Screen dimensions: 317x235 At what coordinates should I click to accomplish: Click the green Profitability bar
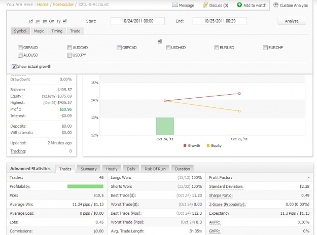pos(85,186)
